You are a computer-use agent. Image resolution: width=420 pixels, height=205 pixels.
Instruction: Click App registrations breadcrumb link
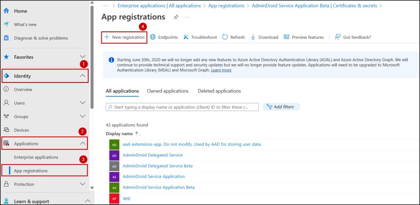point(226,6)
